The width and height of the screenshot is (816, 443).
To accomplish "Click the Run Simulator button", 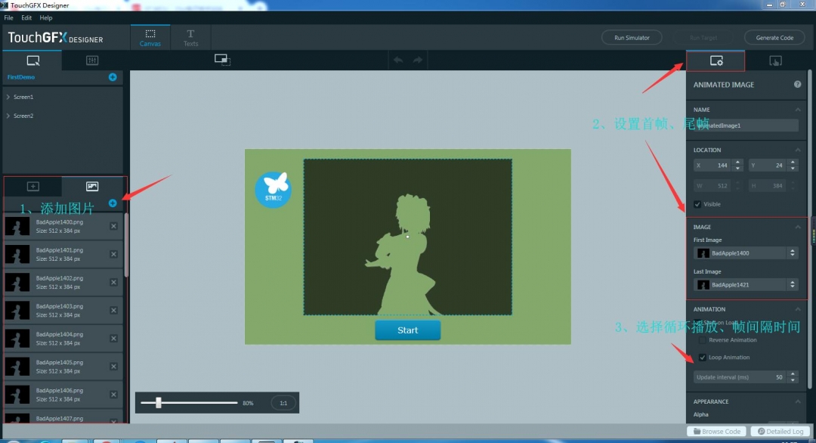I will tap(632, 38).
